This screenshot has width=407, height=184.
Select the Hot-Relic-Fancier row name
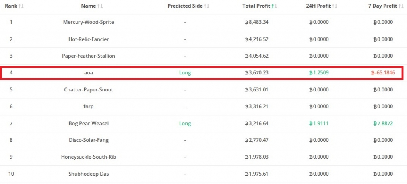pyautogui.click(x=88, y=39)
